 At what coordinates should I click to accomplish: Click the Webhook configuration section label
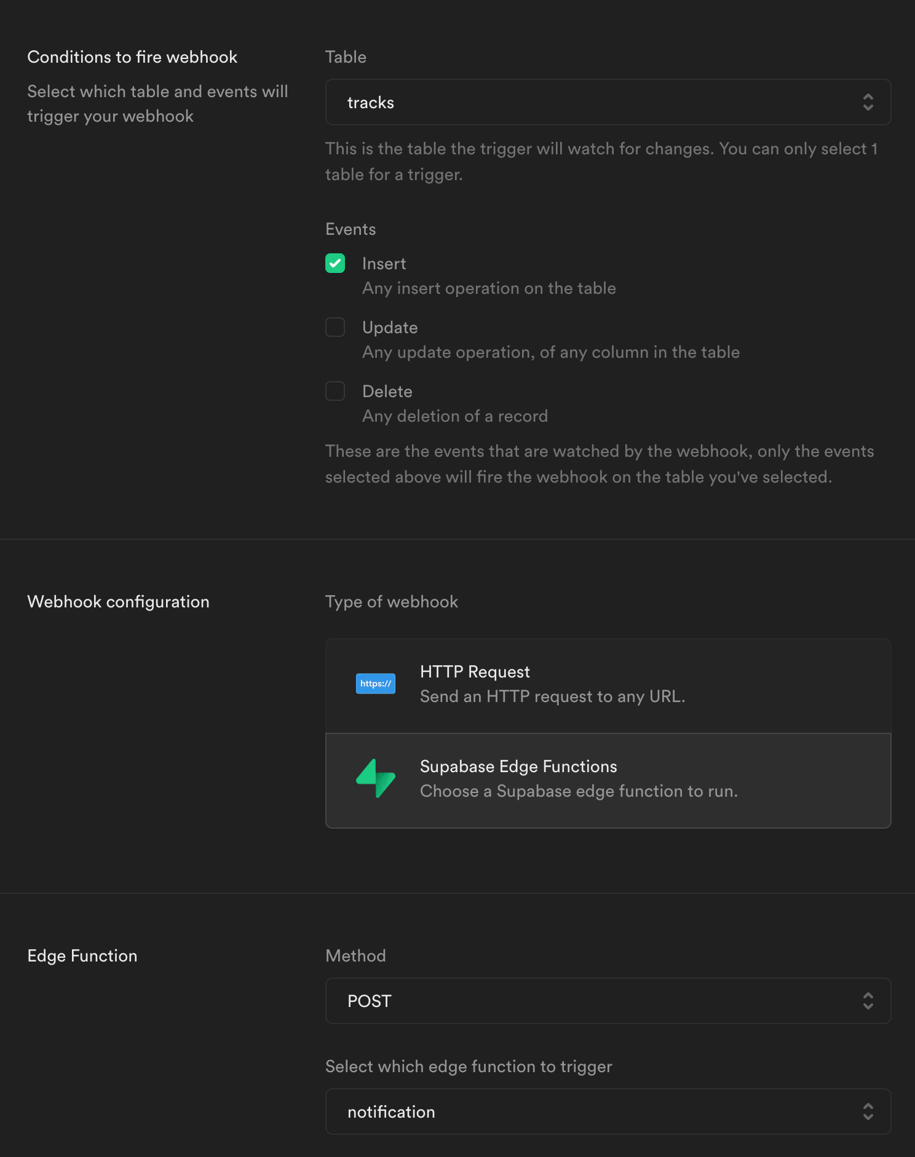click(118, 601)
